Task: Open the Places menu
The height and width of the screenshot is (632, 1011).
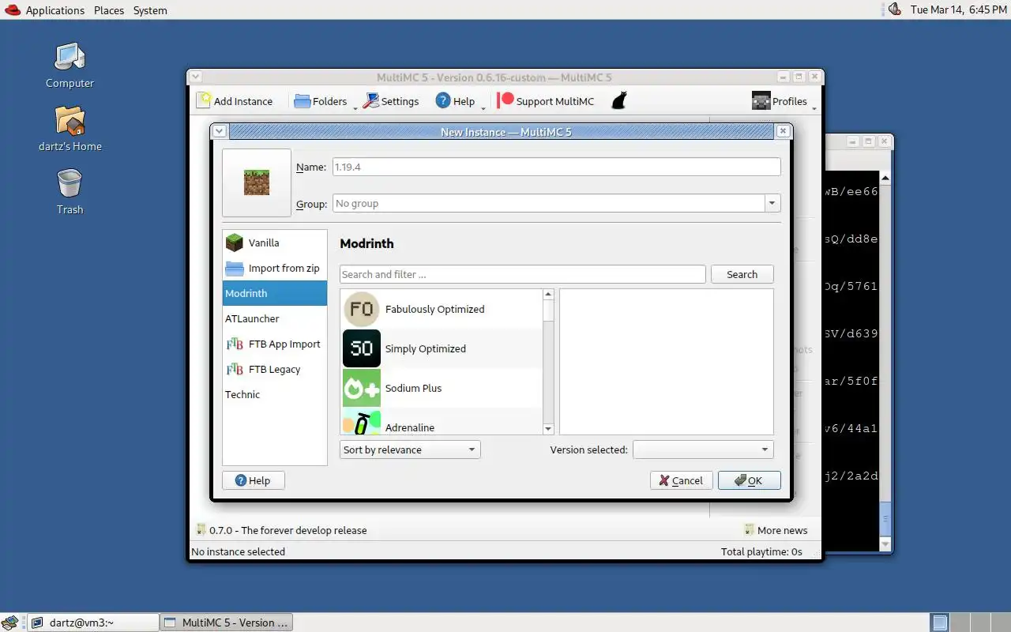Action: (109, 10)
